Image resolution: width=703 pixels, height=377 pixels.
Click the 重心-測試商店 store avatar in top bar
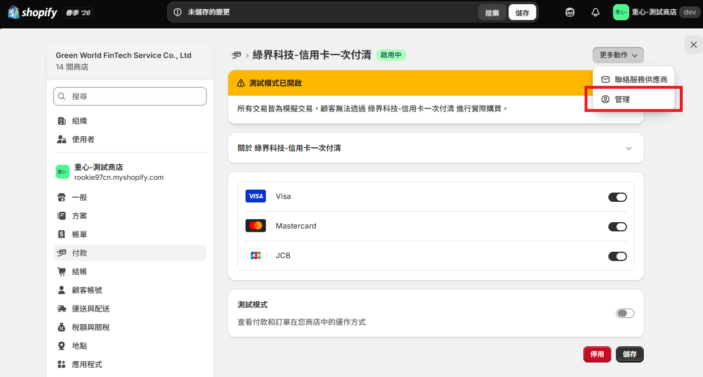coord(621,12)
